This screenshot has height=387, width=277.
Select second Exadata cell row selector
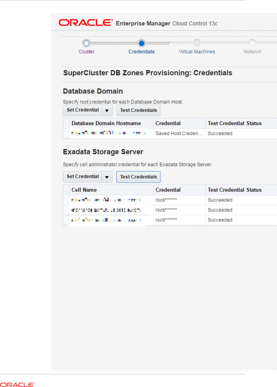pyautogui.click(x=66, y=210)
